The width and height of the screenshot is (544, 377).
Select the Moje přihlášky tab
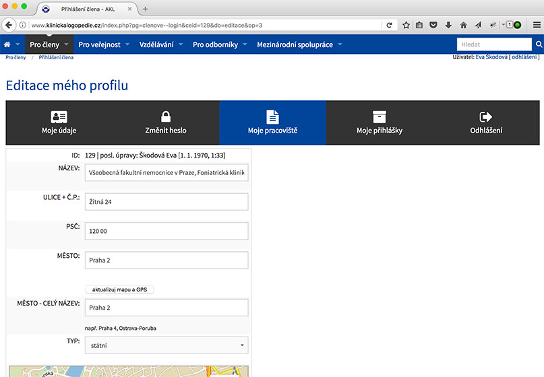tap(379, 123)
